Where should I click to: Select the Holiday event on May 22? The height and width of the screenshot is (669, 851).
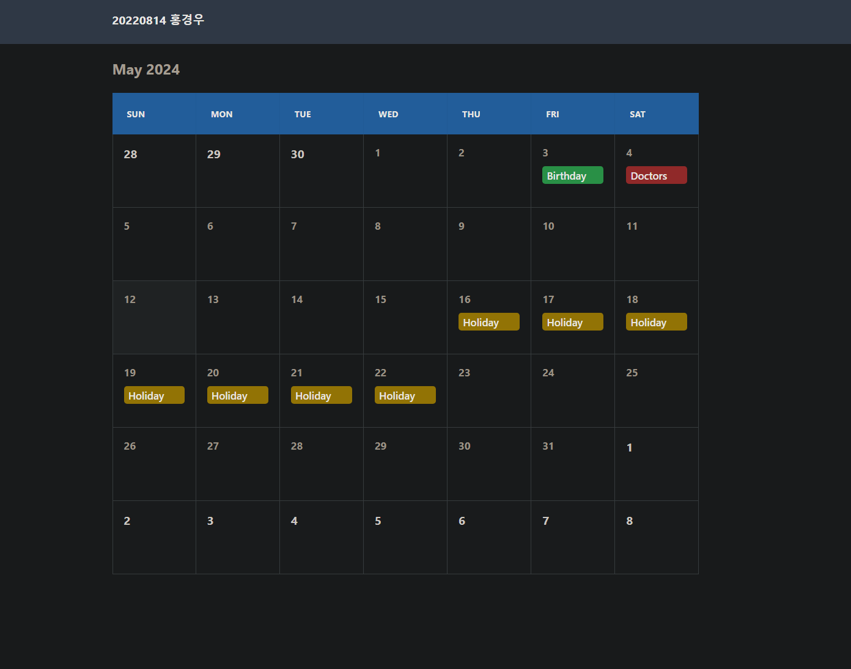[x=405, y=395]
